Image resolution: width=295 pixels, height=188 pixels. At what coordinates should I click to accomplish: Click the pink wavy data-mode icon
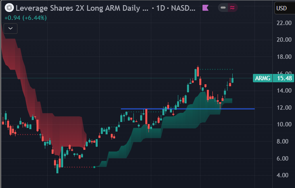point(233,8)
